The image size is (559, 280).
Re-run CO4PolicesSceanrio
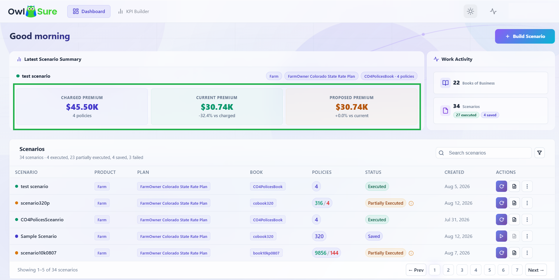(501, 219)
